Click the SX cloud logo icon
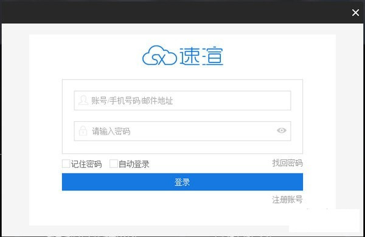The height and width of the screenshot is (237, 365). pyautogui.click(x=159, y=55)
